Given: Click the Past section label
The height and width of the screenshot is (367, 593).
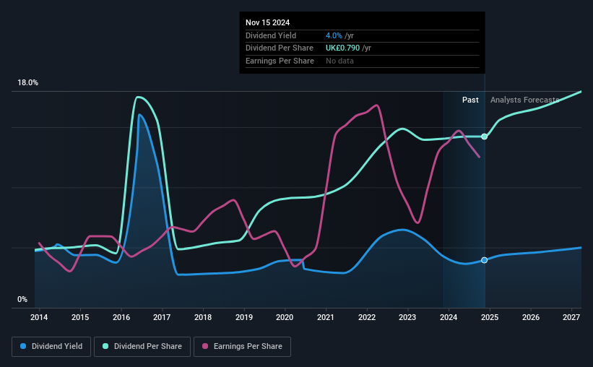Looking at the screenshot, I should coord(470,100).
